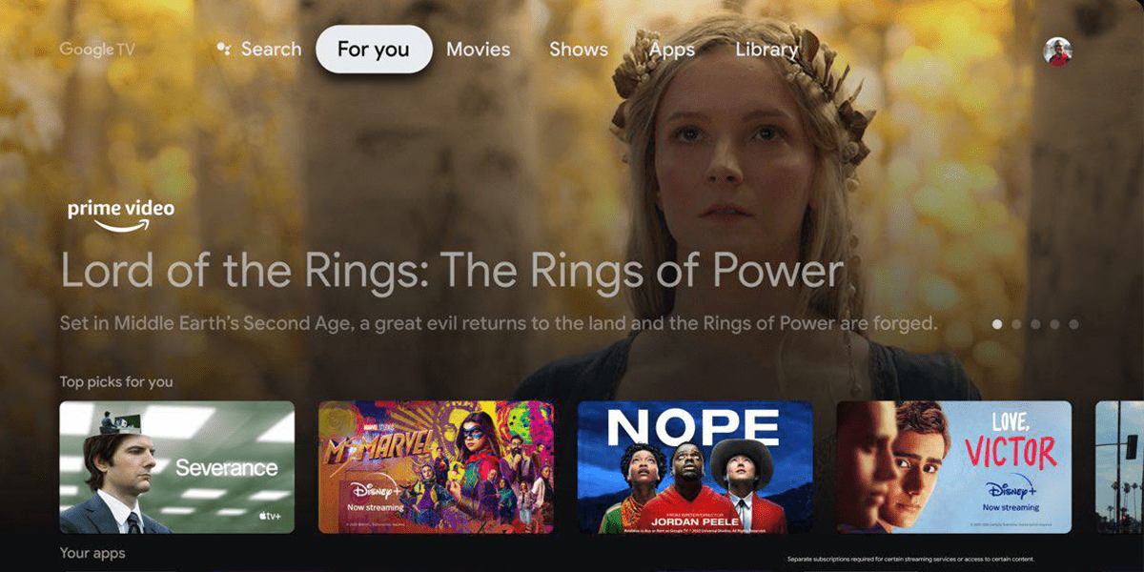This screenshot has height=572, width=1144.
Task: Jump to the last carousel page dot
Action: coord(1073,324)
